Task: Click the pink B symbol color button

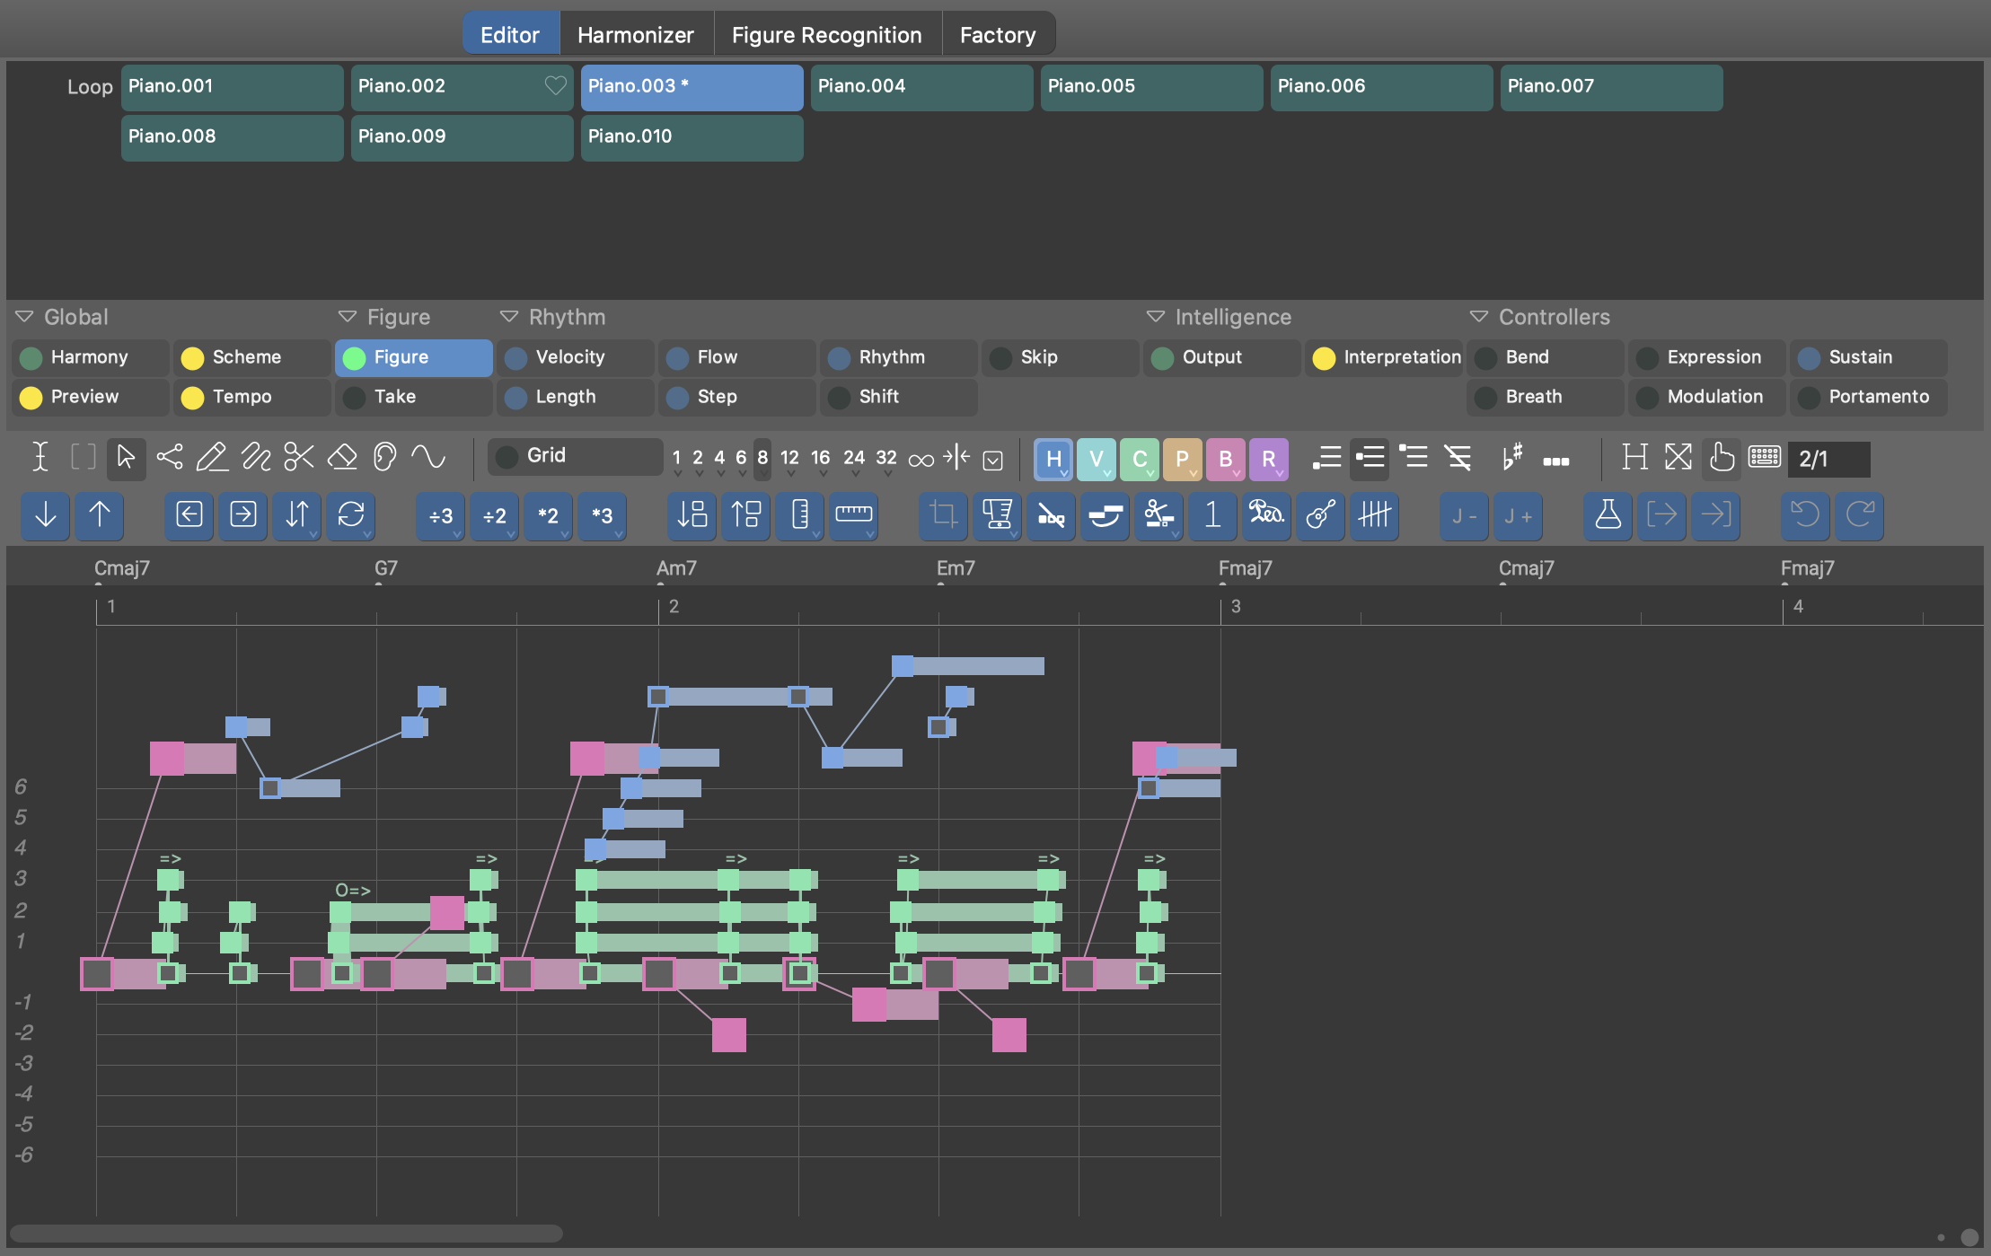Action: [x=1225, y=459]
